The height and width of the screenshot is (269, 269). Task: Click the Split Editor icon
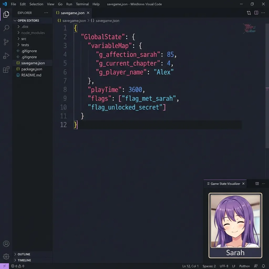[x=256, y=13]
